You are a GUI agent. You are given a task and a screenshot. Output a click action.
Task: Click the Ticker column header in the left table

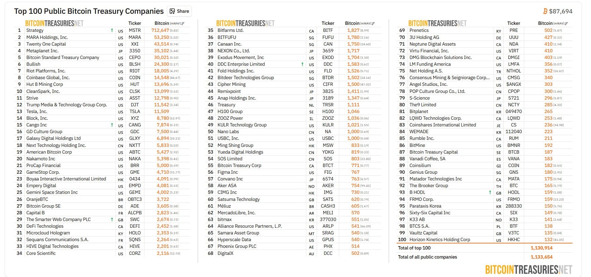coord(135,23)
